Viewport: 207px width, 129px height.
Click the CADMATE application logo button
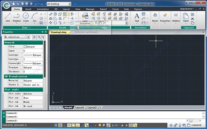[x=6, y=6]
